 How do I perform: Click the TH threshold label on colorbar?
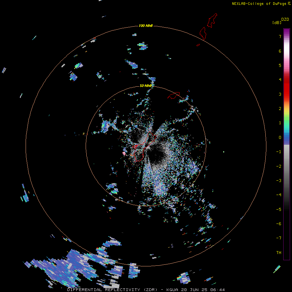[279, 253]
